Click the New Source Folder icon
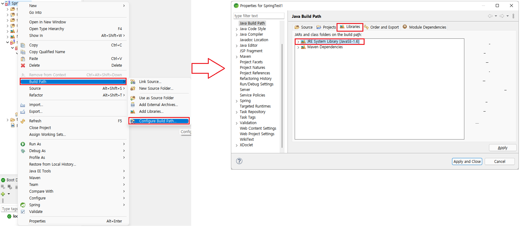This screenshot has height=232, width=521. tap(133, 88)
